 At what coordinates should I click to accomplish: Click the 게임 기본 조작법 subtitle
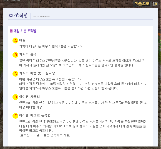click(x=25, y=31)
